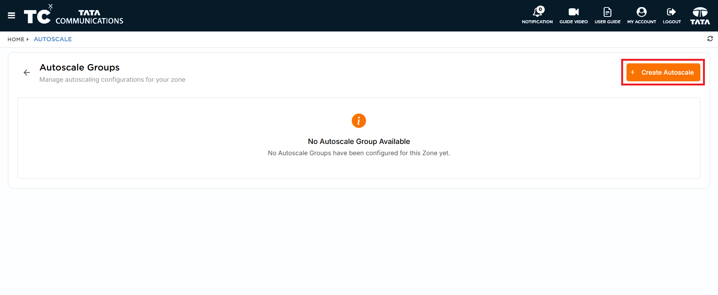This screenshot has width=718, height=295.
Task: Play the Guide Video
Action: point(574,15)
